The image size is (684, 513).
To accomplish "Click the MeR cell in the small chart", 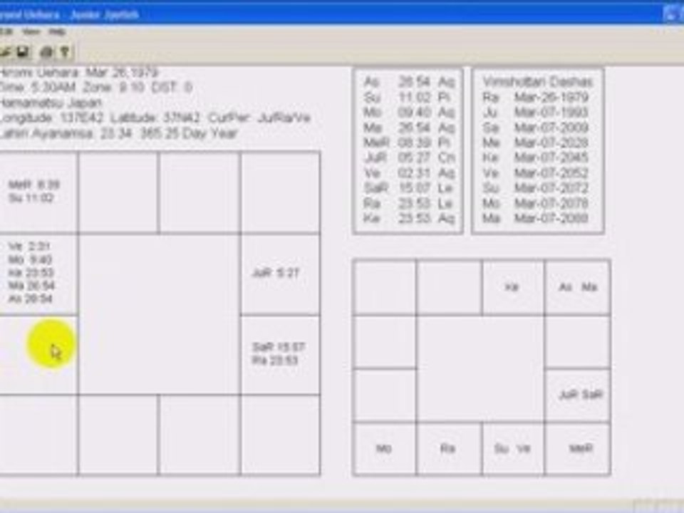I will 578,448.
